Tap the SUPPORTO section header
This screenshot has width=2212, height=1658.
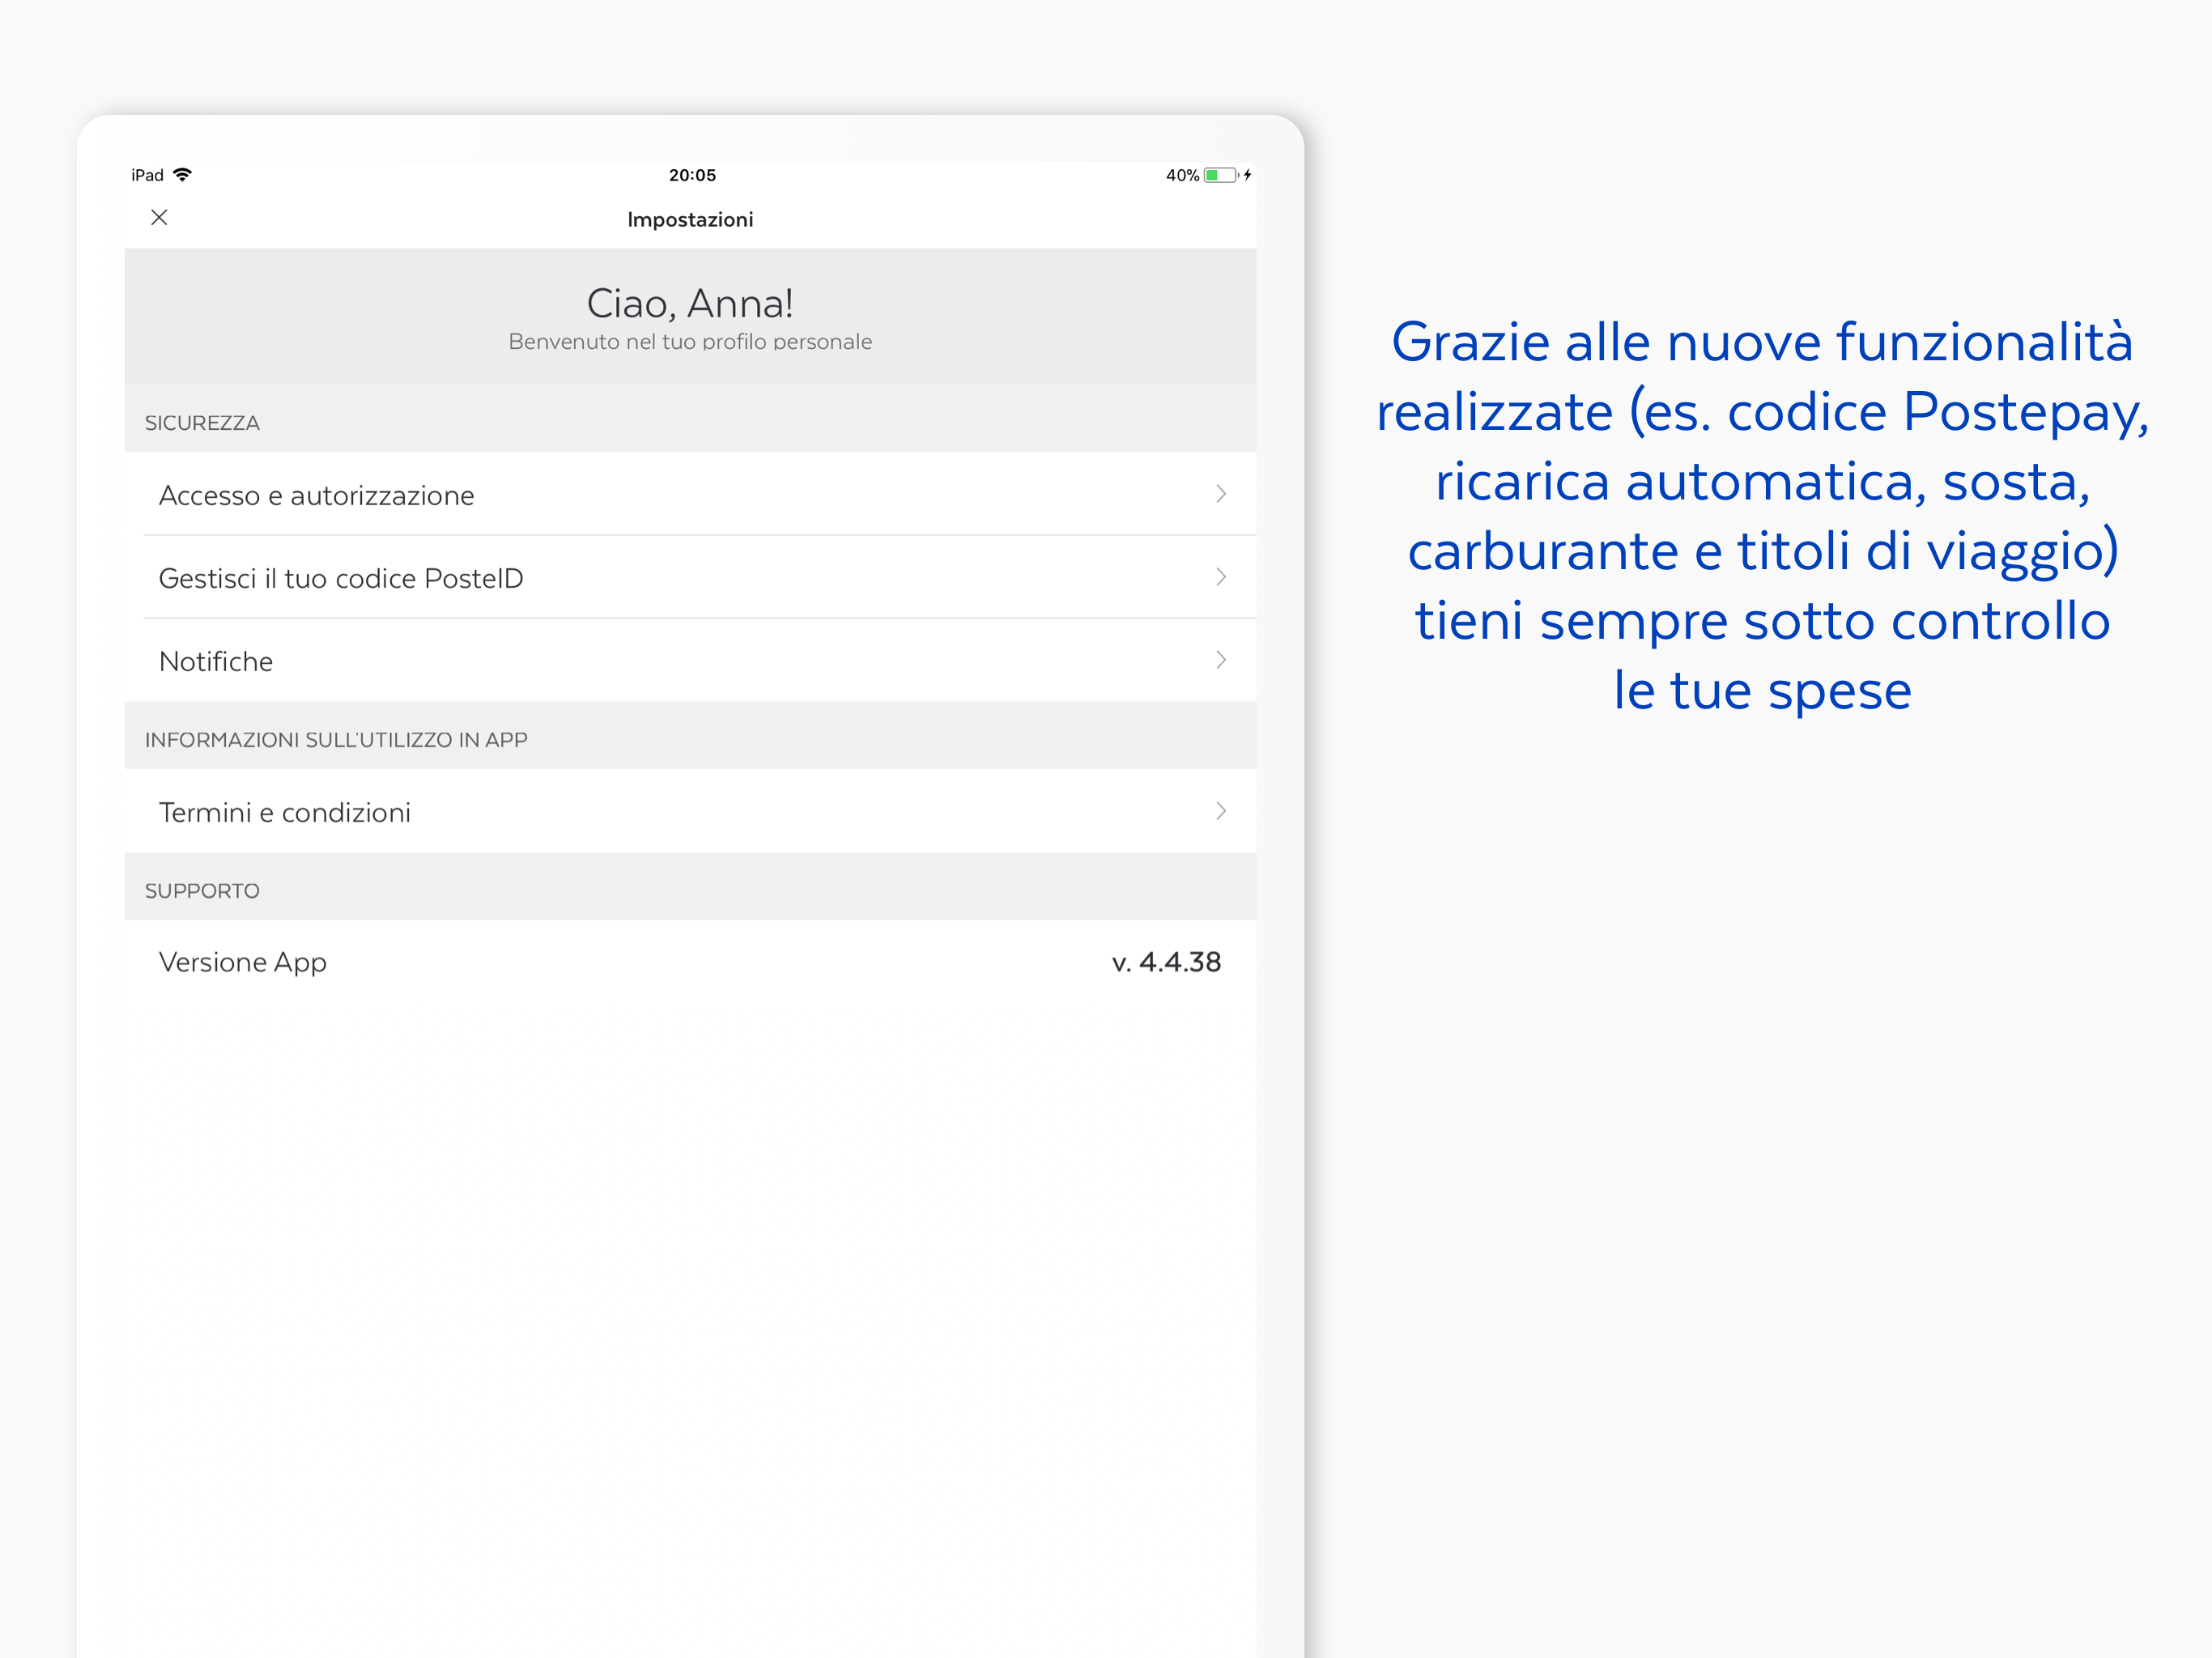coord(202,891)
